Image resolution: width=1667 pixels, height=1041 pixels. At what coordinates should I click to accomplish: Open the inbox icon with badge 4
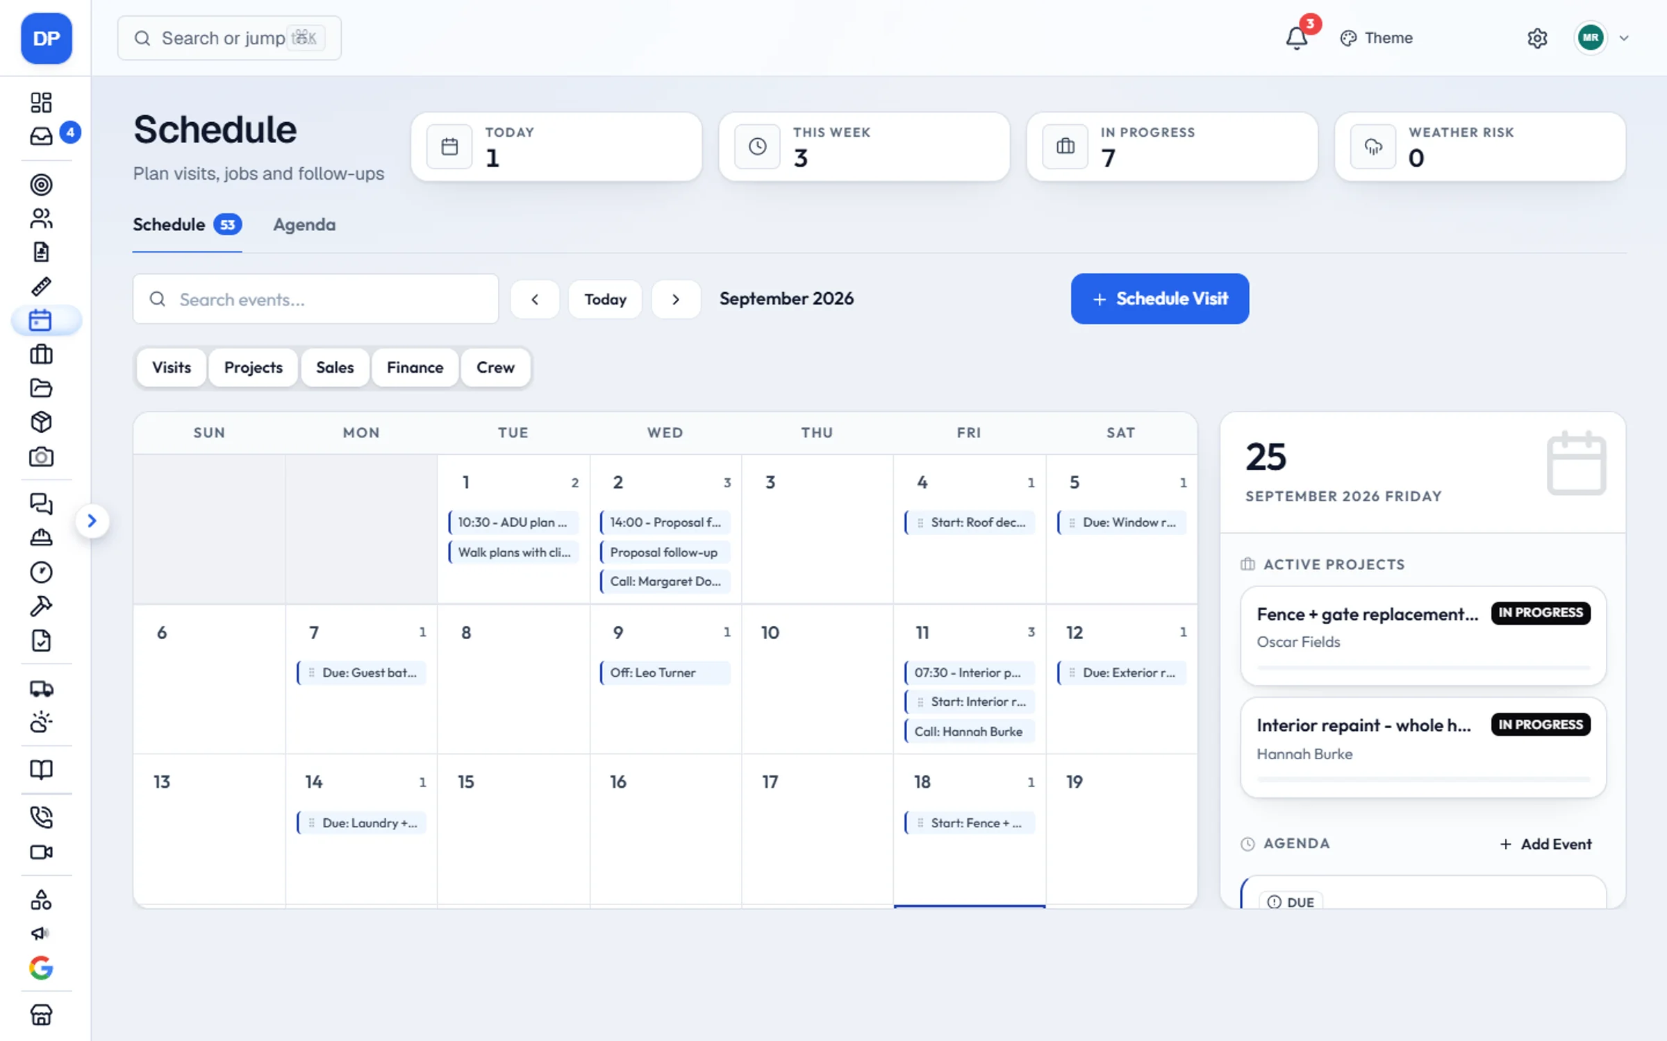pyautogui.click(x=42, y=136)
